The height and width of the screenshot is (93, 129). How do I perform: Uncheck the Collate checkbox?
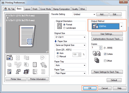point(105,54)
